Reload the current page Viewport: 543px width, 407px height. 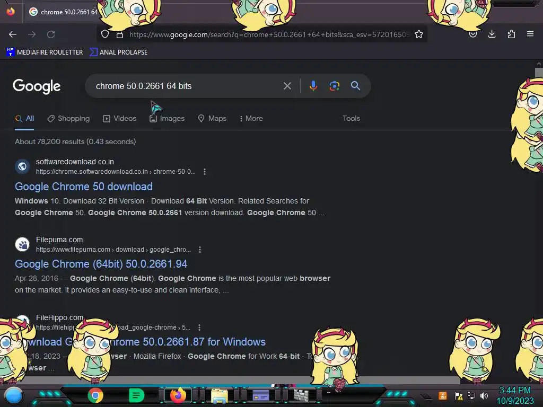(x=51, y=34)
